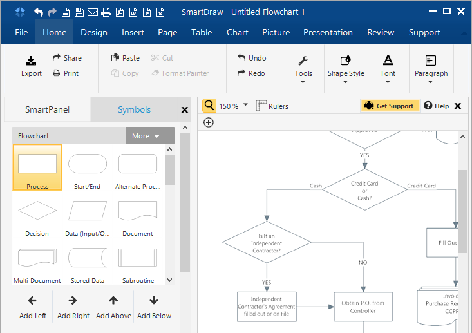Export to Word from title bar icon
This screenshot has width=472, height=333.
click(x=133, y=12)
